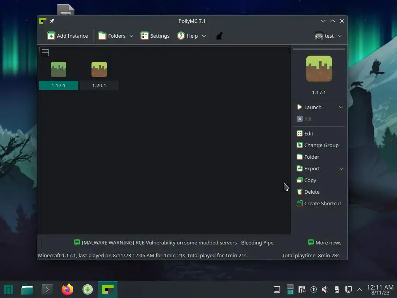397x298 pixels.
Task: Select the 1.17.1 instance icon
Action: click(59, 69)
